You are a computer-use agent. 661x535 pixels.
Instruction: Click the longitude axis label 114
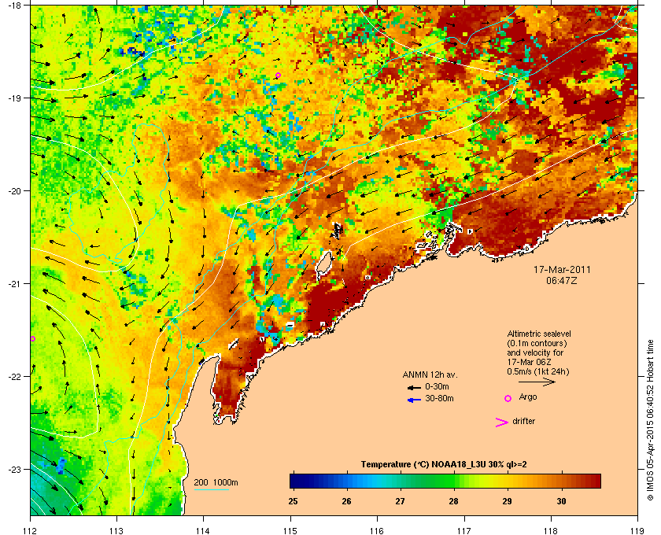pyautogui.click(x=203, y=530)
